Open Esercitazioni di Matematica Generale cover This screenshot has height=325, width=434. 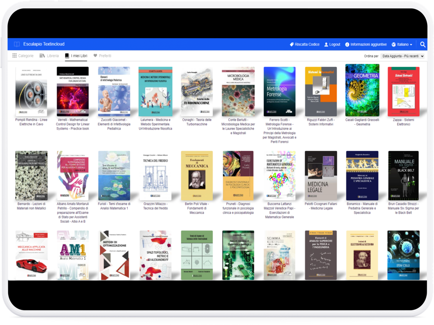pos(279,175)
